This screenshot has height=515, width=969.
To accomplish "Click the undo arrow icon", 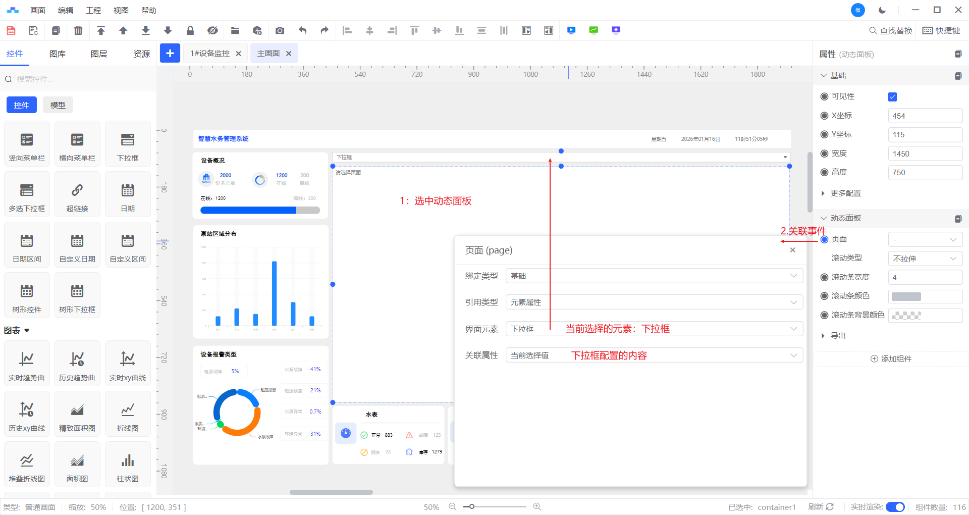I will [x=302, y=31].
